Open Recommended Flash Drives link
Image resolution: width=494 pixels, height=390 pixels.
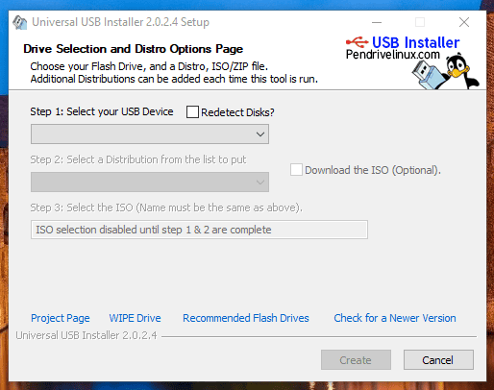(x=246, y=318)
